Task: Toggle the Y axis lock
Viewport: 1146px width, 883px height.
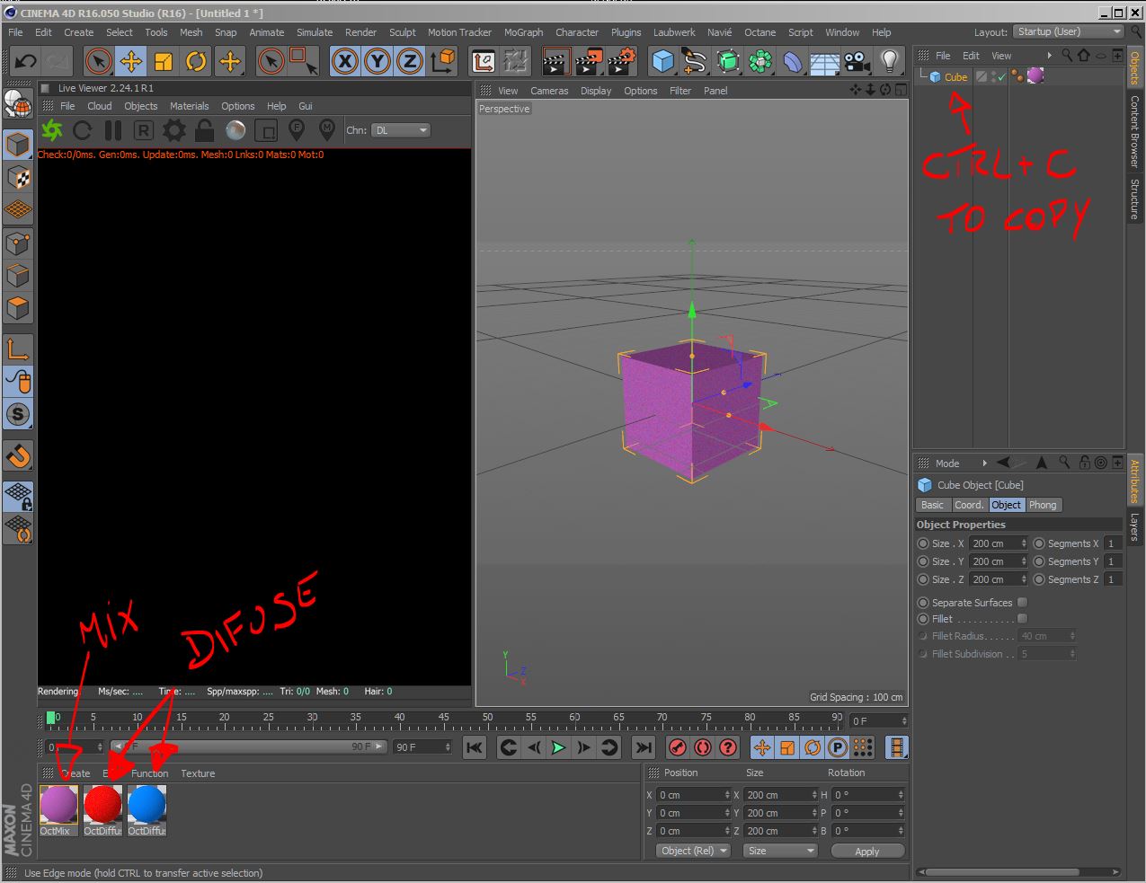Action: pos(378,61)
